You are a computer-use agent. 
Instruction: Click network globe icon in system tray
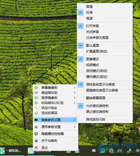click(x=111, y=151)
